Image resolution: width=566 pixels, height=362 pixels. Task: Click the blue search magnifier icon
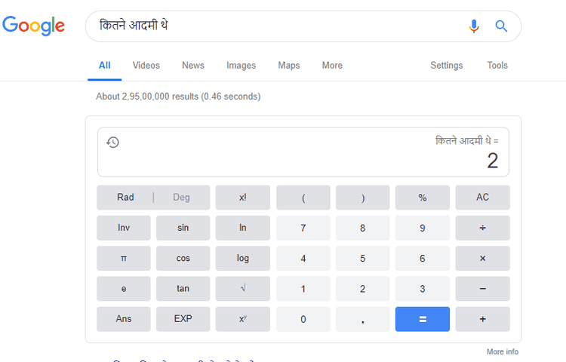point(501,26)
